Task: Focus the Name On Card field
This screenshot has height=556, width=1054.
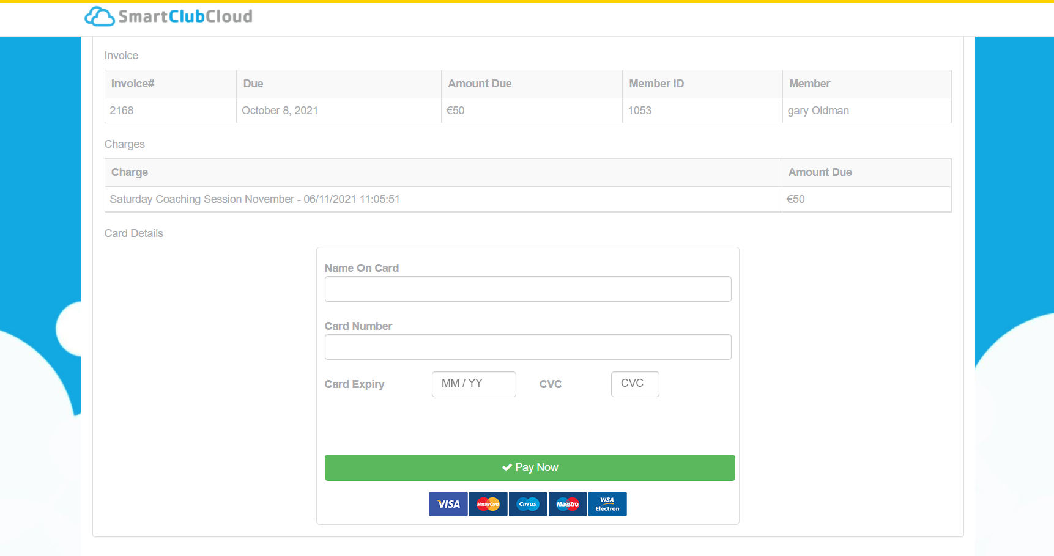Action: click(x=528, y=289)
